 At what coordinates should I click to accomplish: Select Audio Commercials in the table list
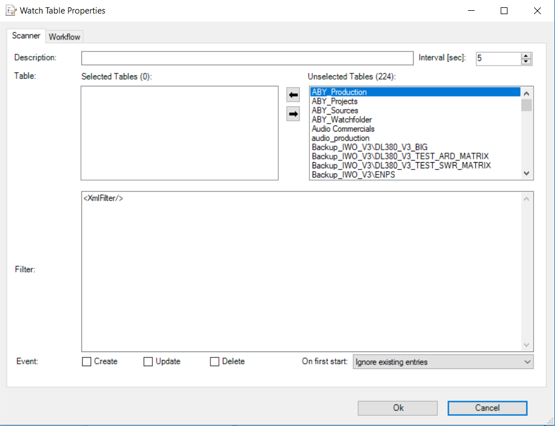(342, 128)
